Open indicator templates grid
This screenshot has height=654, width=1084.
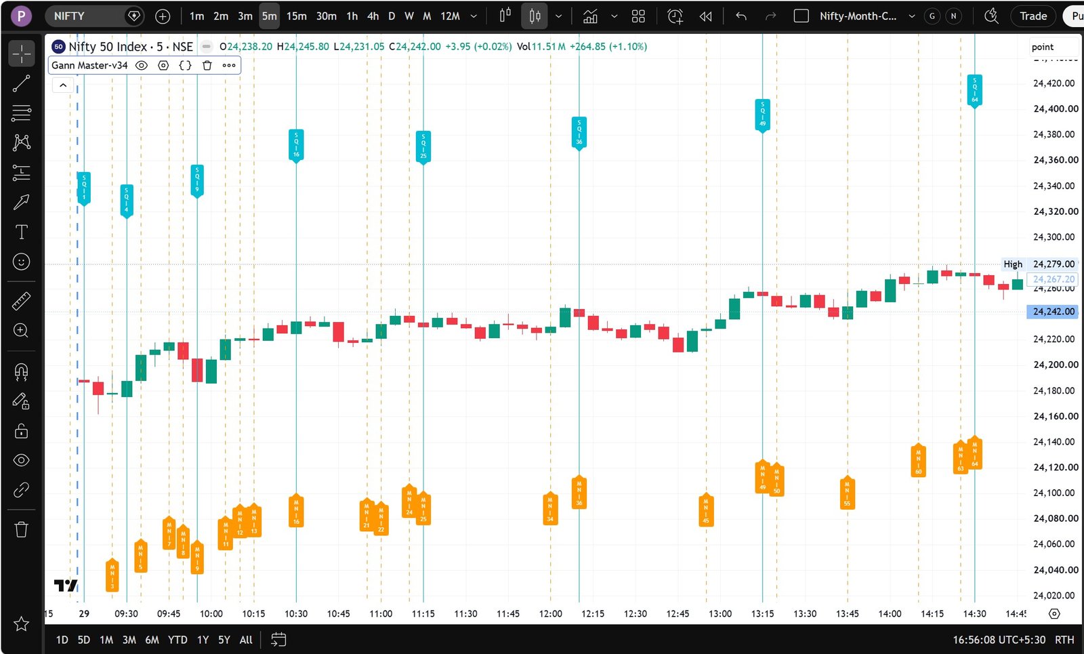pos(638,16)
